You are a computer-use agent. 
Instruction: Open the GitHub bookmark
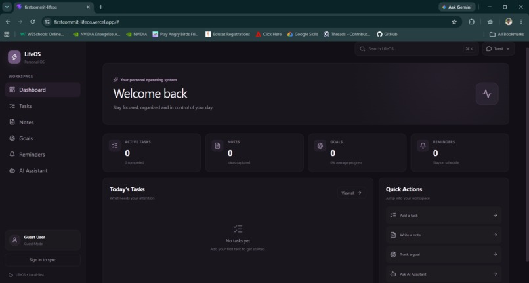[387, 34]
